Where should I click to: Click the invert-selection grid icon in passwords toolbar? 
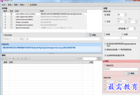tap(6, 58)
